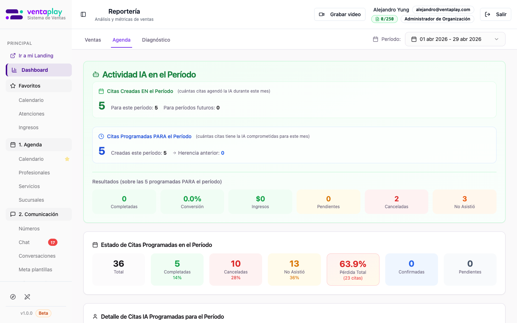The height and width of the screenshot is (323, 517).
Task: Open the Ir a mi Landing link
Action: [36, 56]
